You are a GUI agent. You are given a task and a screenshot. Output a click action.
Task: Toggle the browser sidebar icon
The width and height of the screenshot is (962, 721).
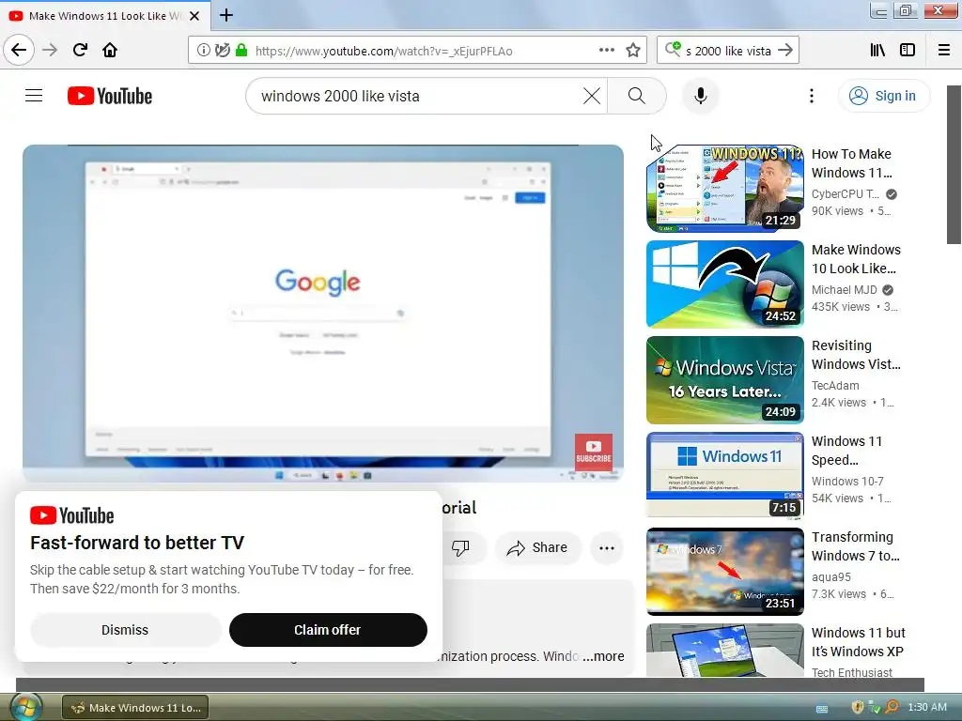click(908, 50)
